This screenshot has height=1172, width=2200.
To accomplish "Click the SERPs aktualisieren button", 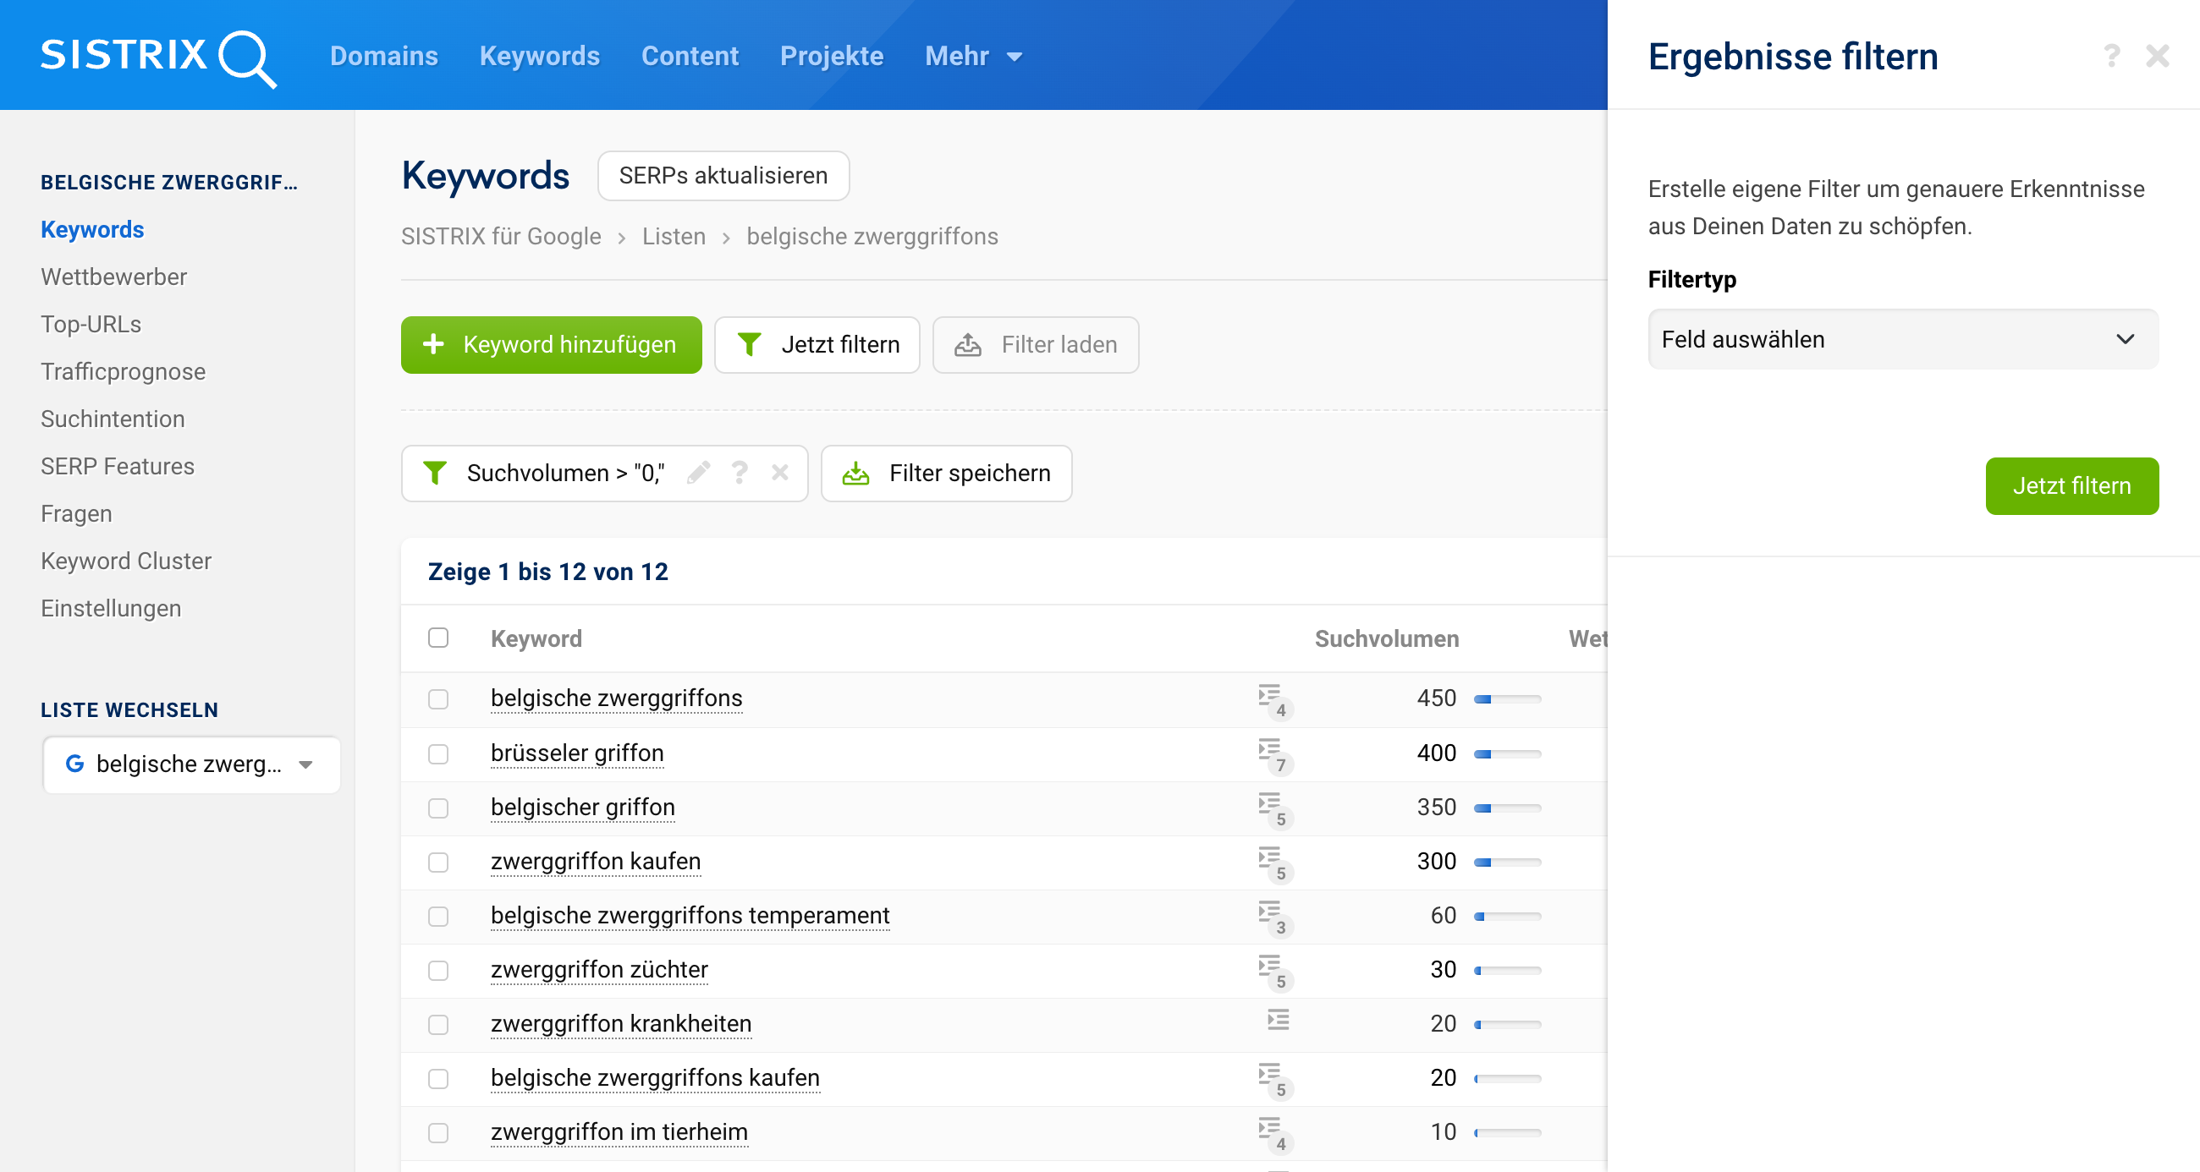I will tap(723, 176).
